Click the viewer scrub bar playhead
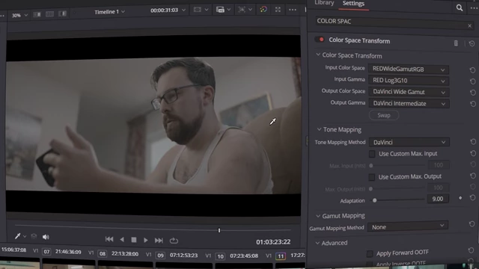Screen dimensions: 479x269 click(x=219, y=230)
